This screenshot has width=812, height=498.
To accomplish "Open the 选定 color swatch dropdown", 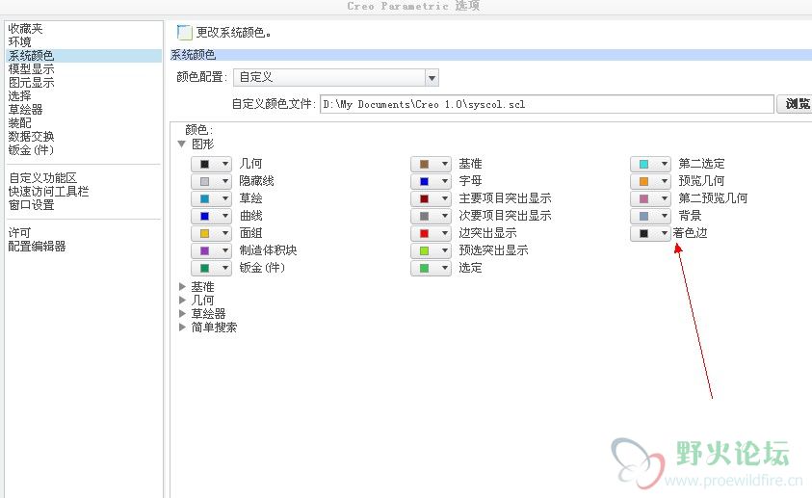I will pyautogui.click(x=431, y=268).
